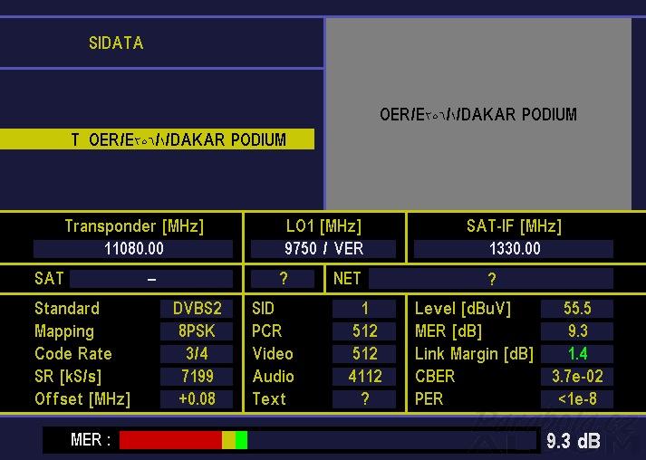
Task: Edit the Transponder frequency 11080.00 field
Action: [133, 249]
